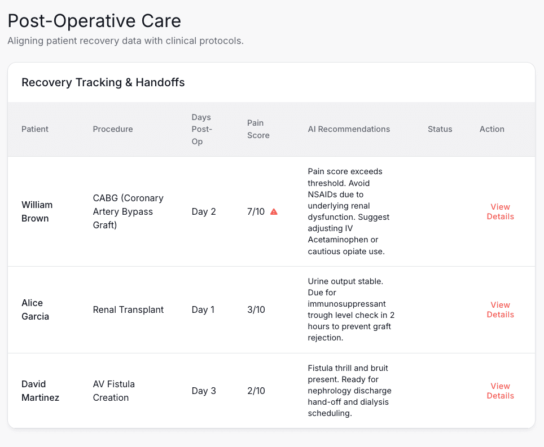Click the Patient column header

[35, 129]
